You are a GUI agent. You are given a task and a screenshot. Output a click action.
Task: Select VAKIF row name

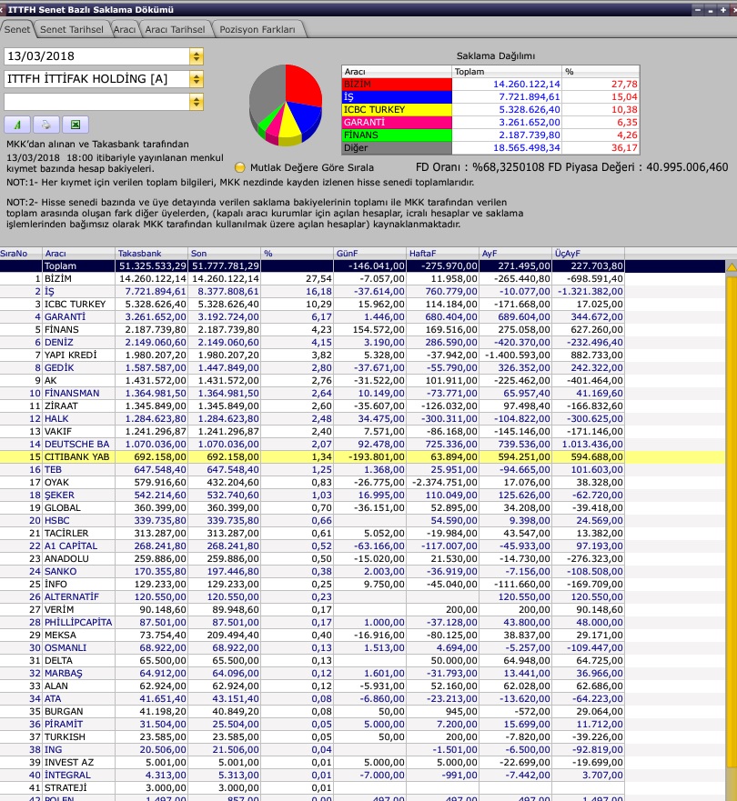(x=57, y=432)
